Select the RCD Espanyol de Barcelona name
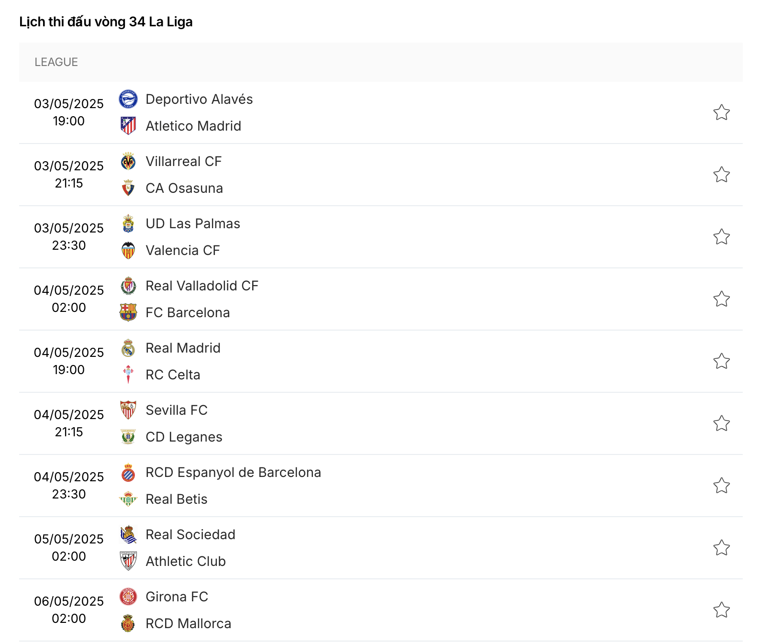The image size is (759, 642). (x=234, y=472)
